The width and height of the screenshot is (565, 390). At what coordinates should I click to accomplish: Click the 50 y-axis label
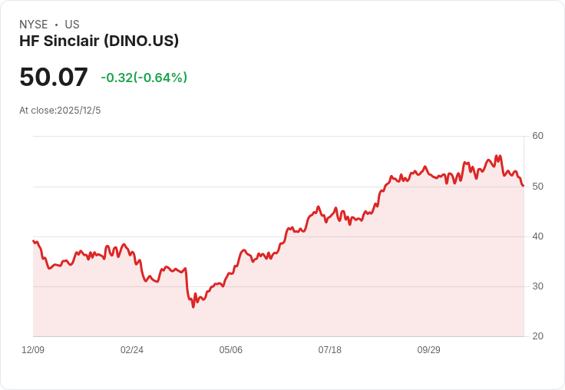pos(537,187)
